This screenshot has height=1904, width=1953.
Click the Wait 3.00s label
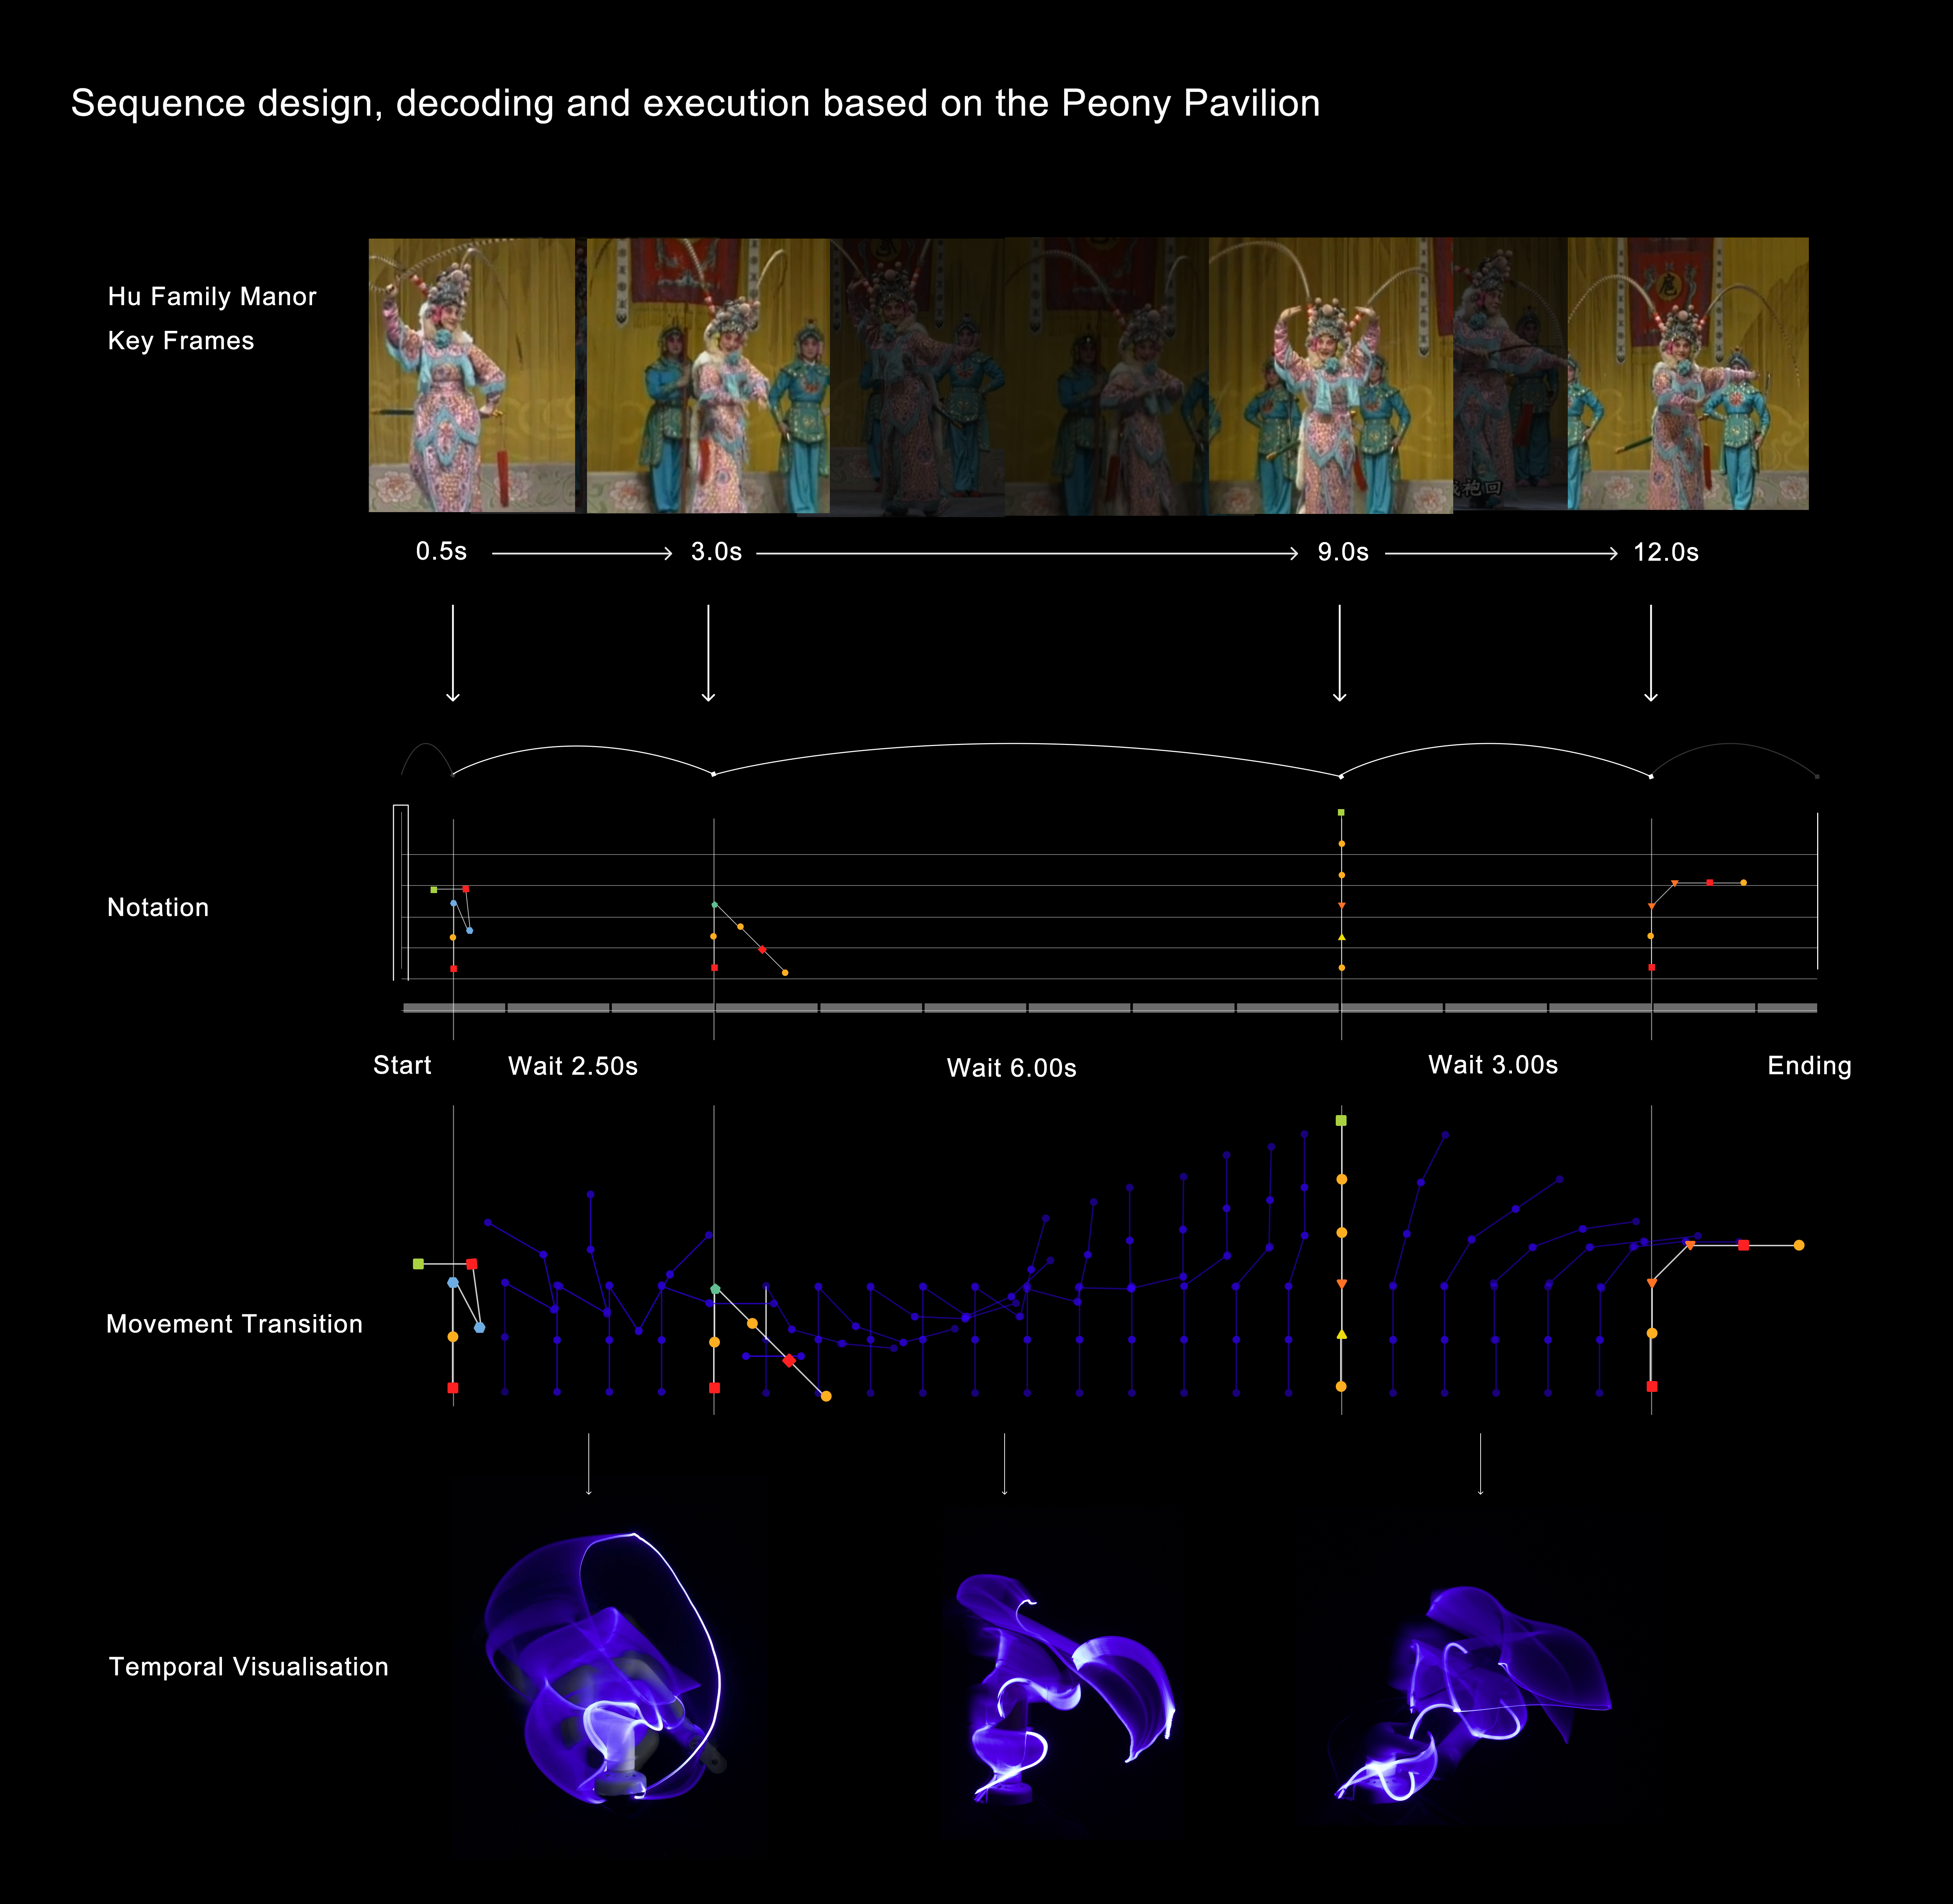[1492, 1065]
